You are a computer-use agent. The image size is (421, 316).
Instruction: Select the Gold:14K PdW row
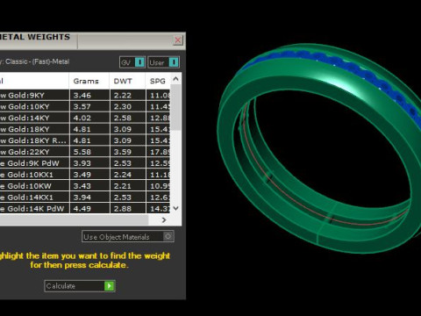point(85,208)
